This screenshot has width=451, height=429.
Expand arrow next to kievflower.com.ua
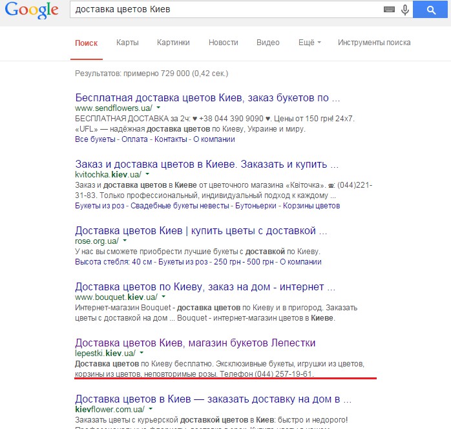(x=151, y=408)
